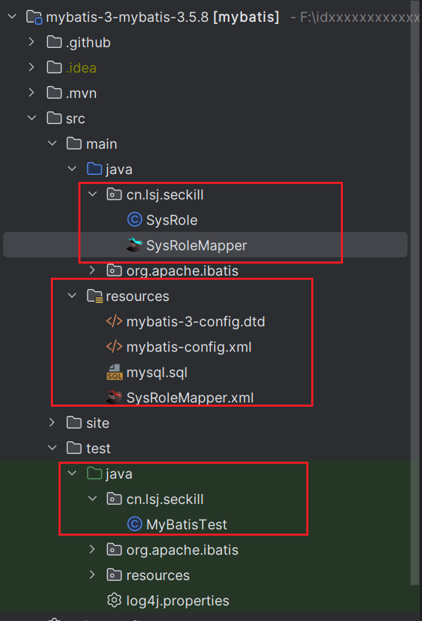Viewport: 422px width, 621px height.
Task: Select the SysRoleMapper.xml mapper file icon
Action: [x=114, y=397]
